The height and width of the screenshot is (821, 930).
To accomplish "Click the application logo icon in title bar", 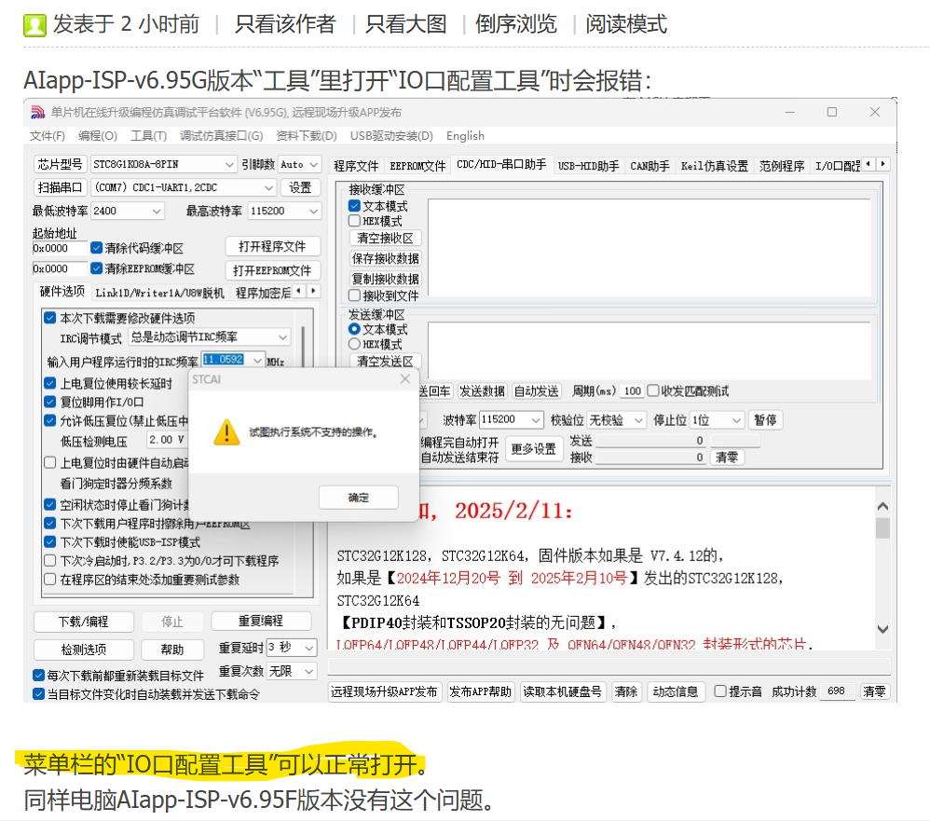I will click(x=38, y=112).
